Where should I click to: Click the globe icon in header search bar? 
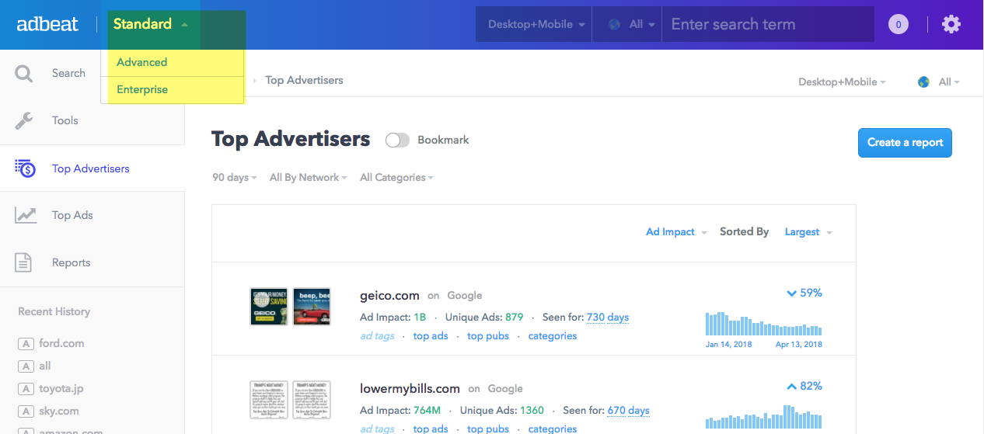pos(615,24)
